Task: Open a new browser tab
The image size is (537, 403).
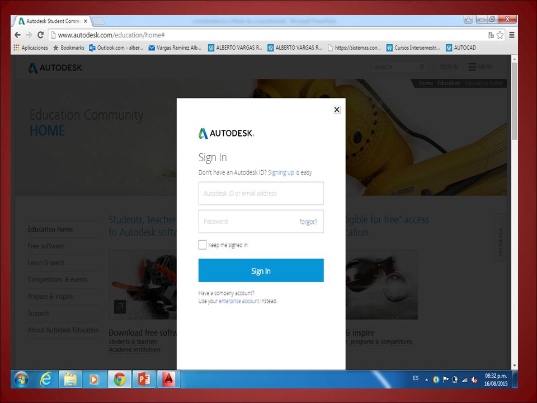Action: [x=98, y=21]
